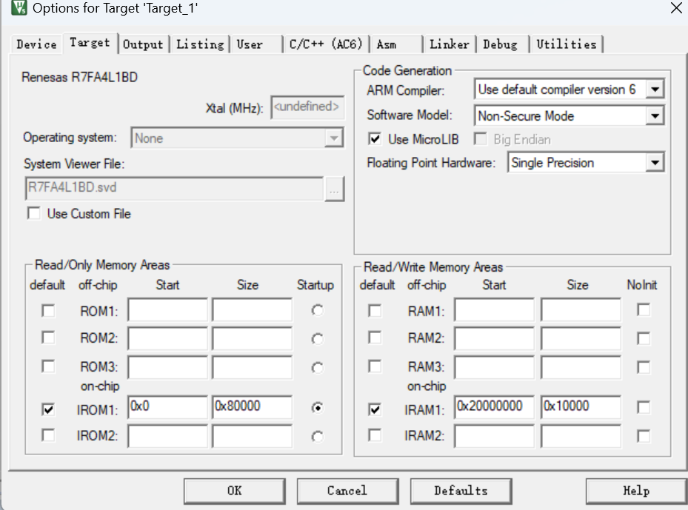This screenshot has width=688, height=510.
Task: Click the Xtal (MHz) input field
Action: point(307,107)
